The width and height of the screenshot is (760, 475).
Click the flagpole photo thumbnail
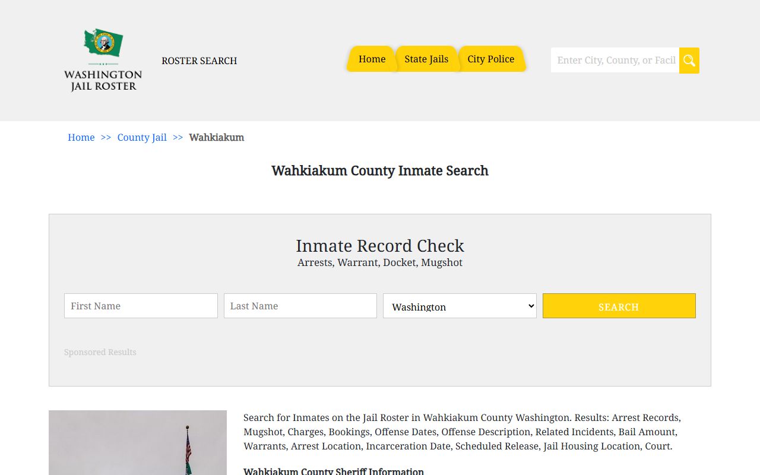138,442
